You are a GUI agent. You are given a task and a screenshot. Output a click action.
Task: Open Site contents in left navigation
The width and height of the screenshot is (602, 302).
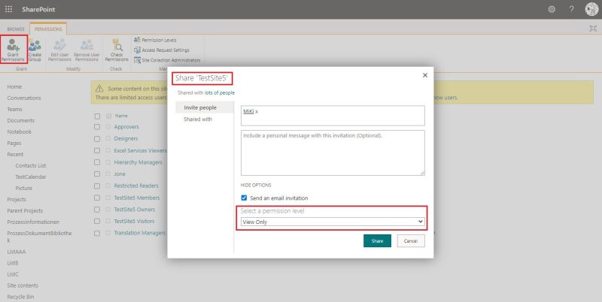(23, 285)
